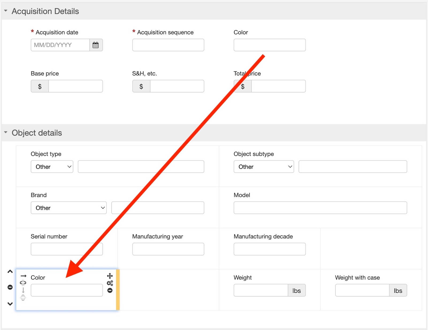Click the grey down arrow icon beside Color
Viewport: 428px width, 330px height.
(x=23, y=290)
